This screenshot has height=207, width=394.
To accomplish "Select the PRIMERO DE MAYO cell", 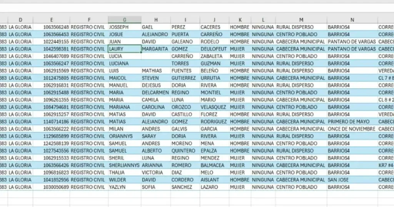I will pyautogui.click(x=352, y=122).
